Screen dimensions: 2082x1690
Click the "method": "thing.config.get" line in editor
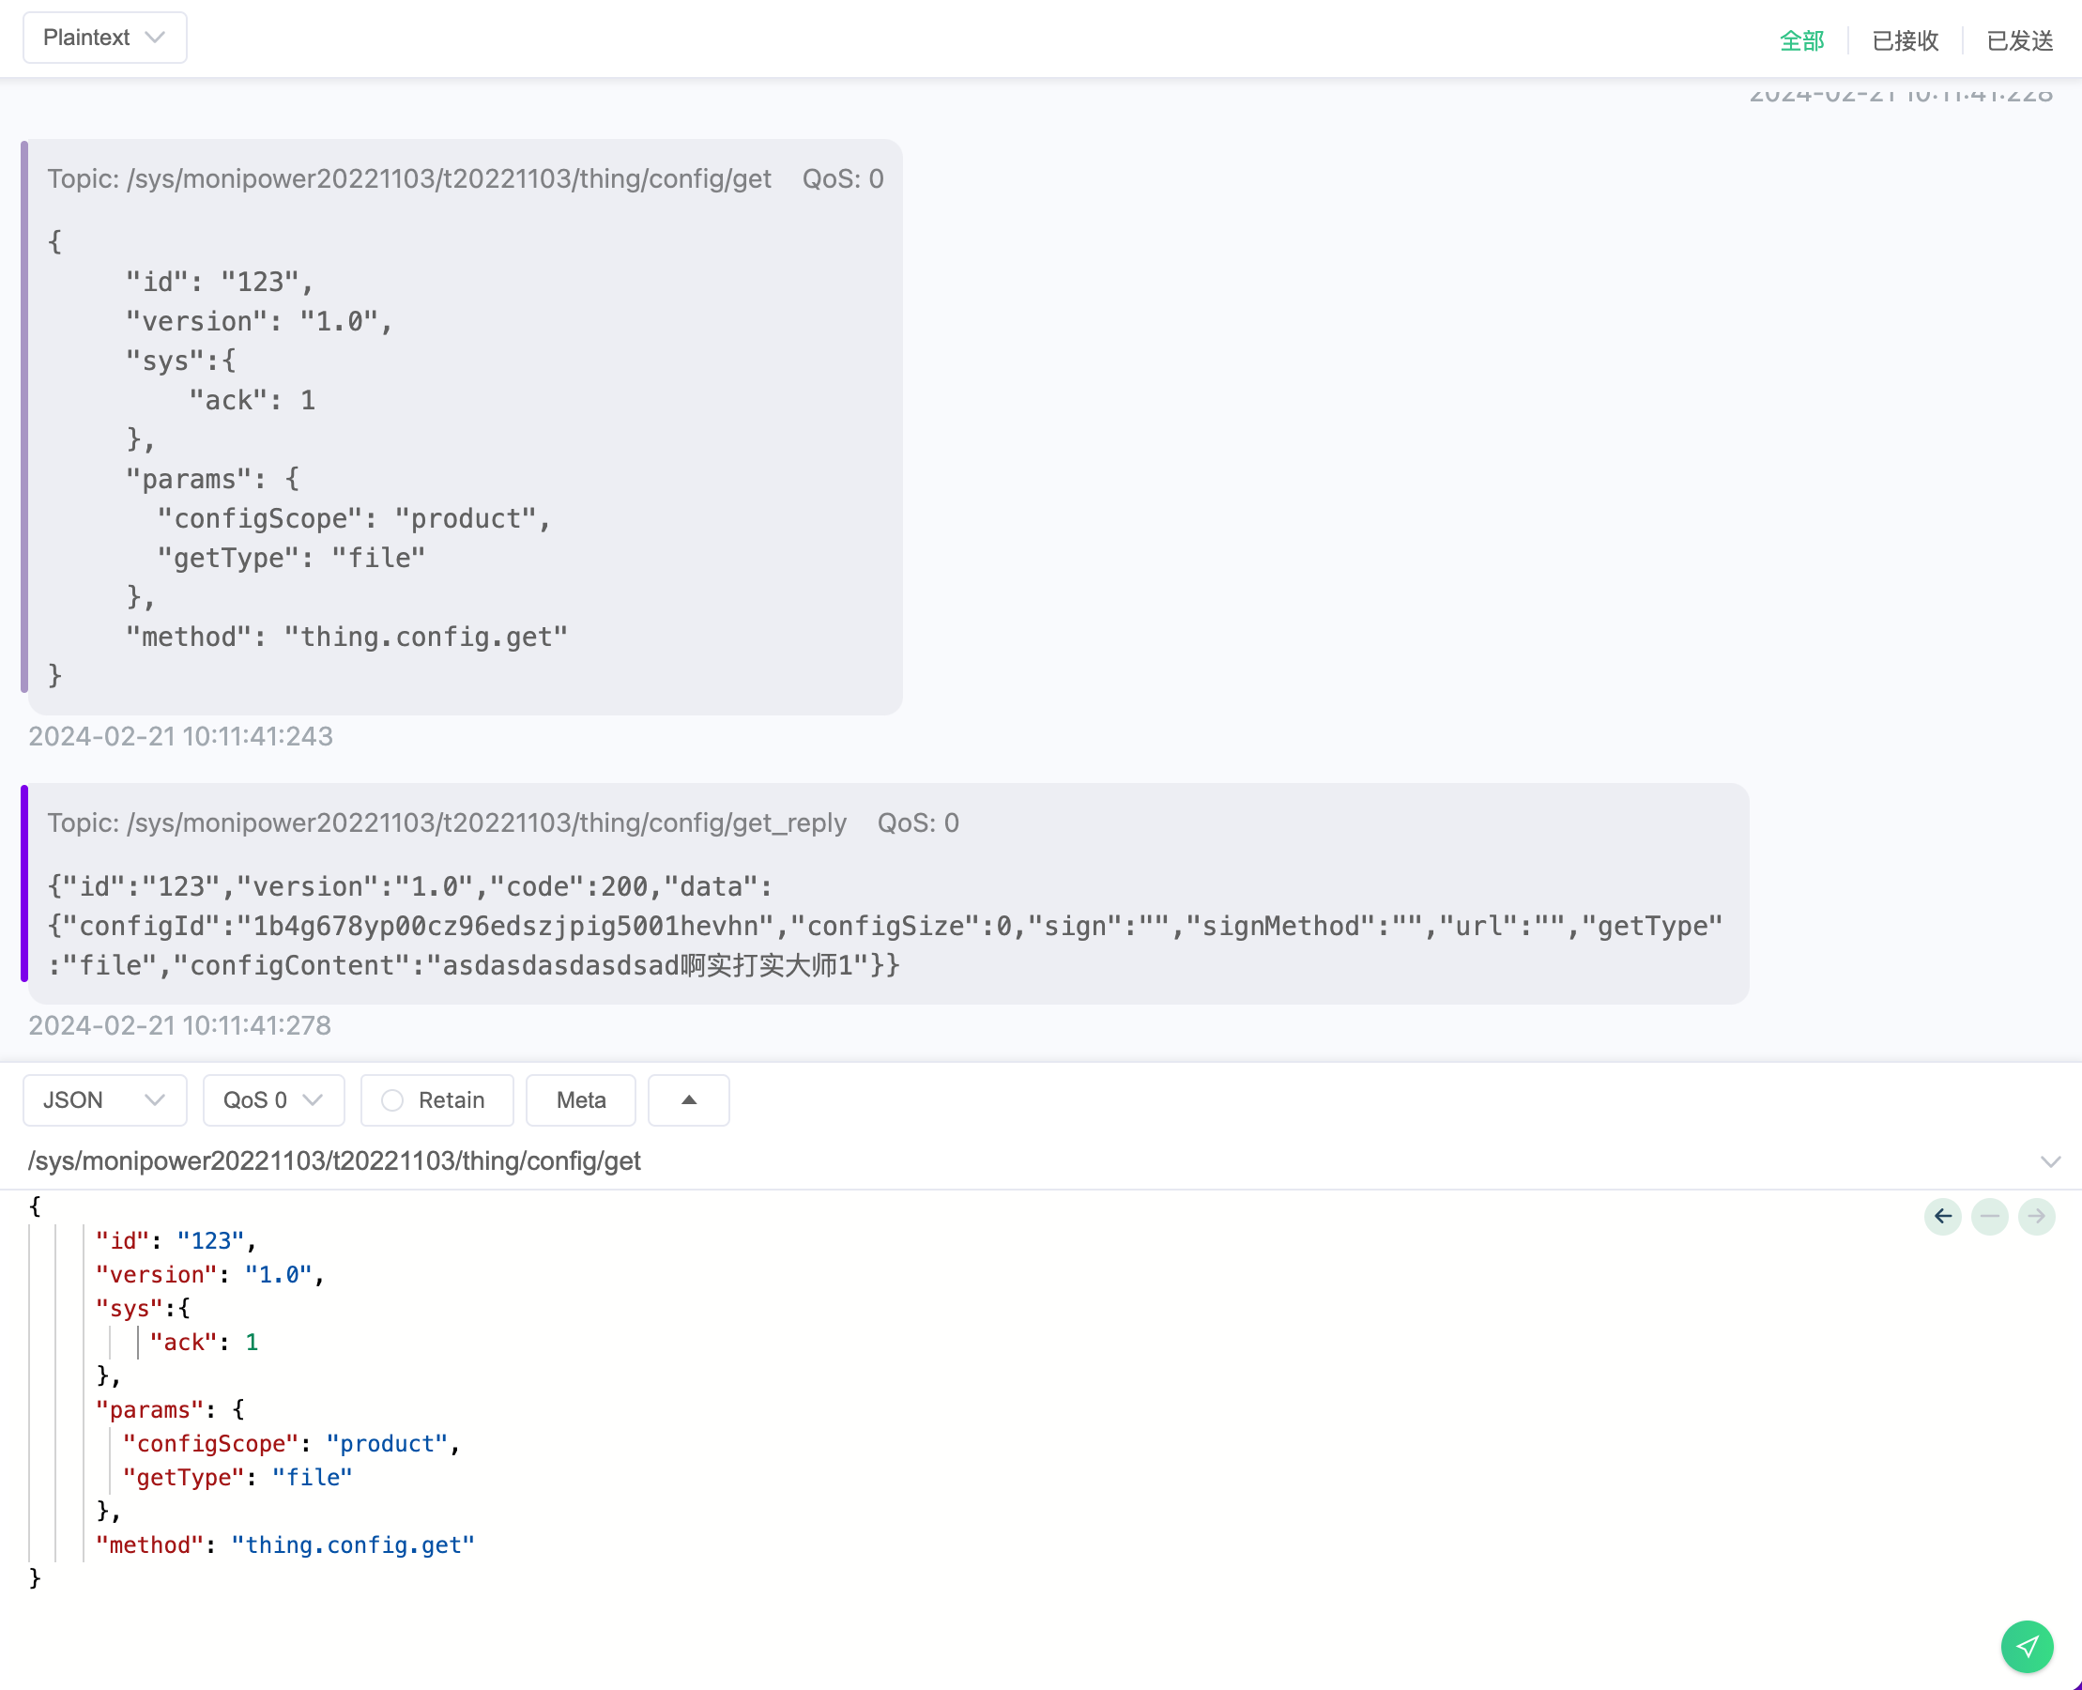pos(285,1545)
